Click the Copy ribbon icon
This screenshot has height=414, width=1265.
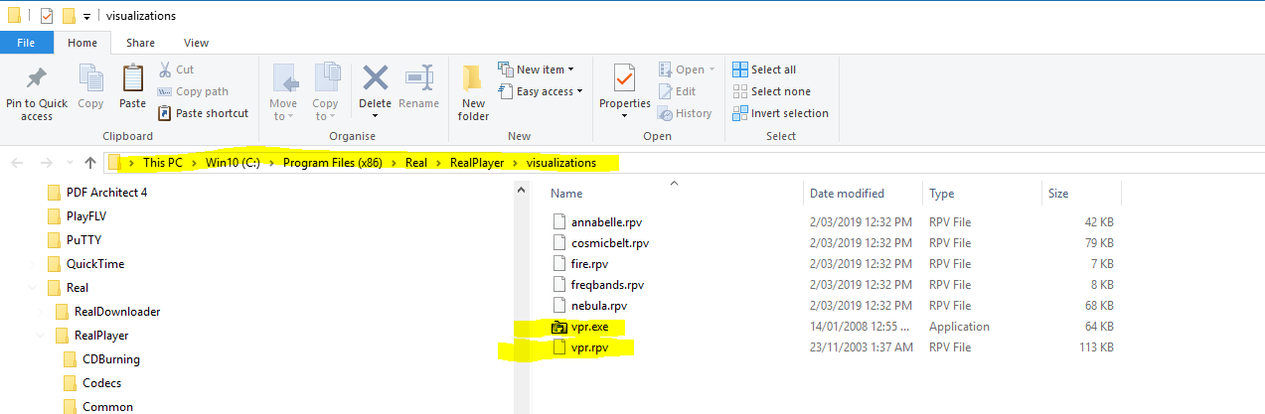point(90,79)
